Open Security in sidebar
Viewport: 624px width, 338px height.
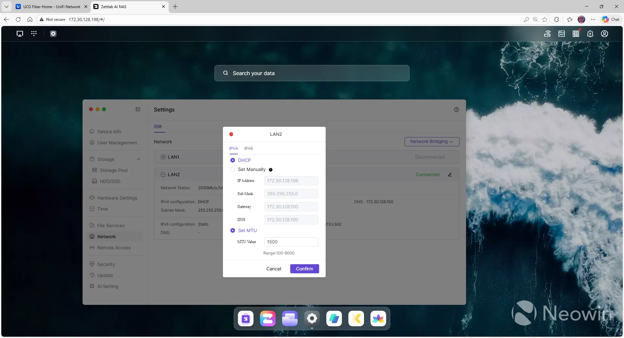coord(106,264)
